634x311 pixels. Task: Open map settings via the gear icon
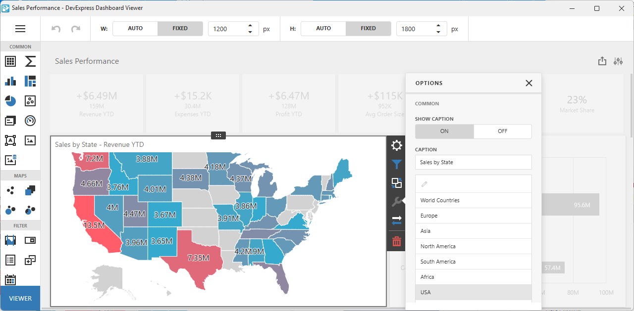(x=396, y=145)
